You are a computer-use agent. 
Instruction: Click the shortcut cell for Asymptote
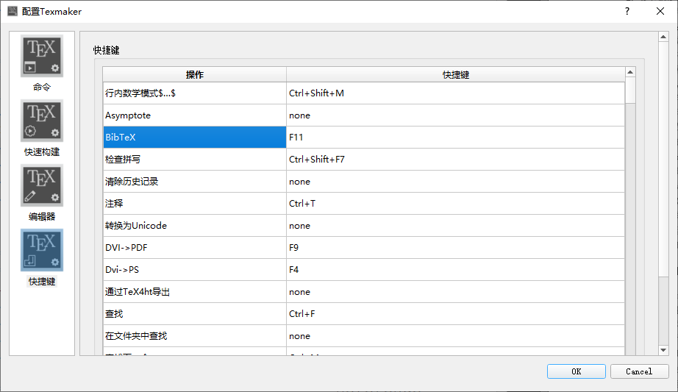click(x=456, y=115)
